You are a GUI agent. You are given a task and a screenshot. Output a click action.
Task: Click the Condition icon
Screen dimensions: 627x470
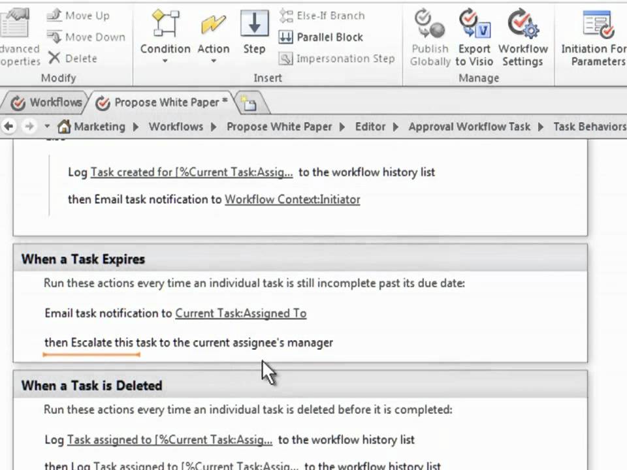(165, 23)
